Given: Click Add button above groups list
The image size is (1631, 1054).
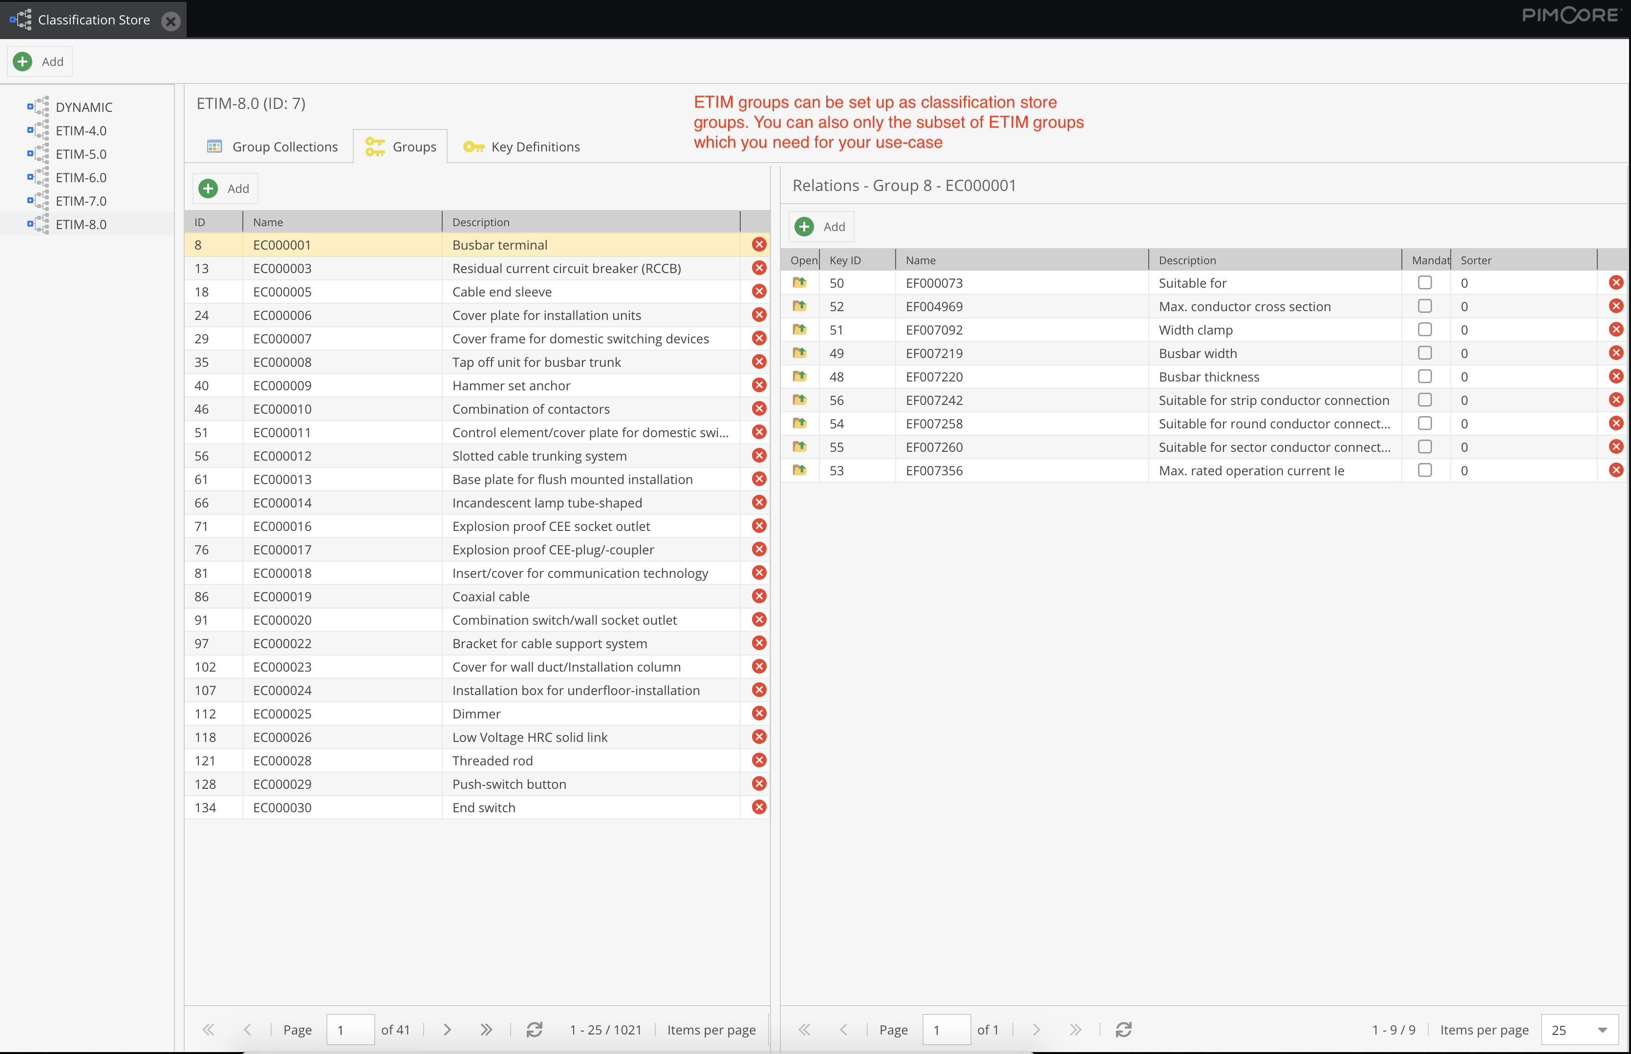Looking at the screenshot, I should coord(225,188).
